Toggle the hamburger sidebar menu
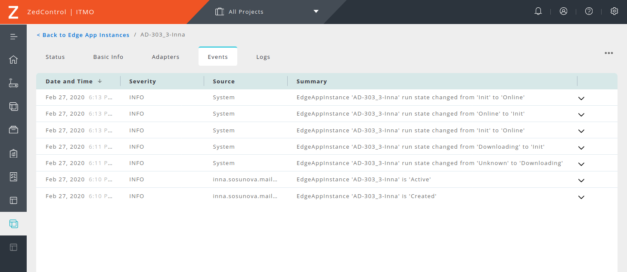Viewport: 627px width, 272px height. click(13, 37)
